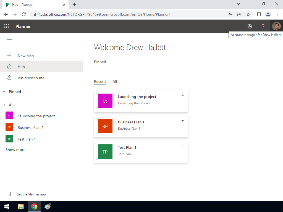
Task: Click Get the Planner app link
Action: pos(31,194)
